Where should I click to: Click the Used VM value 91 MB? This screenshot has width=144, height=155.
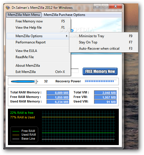pos(105,102)
